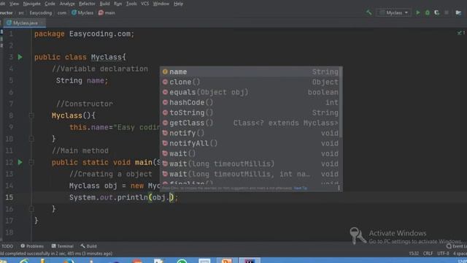This screenshot has width=467, height=263.
Task: Open the Terminal tool window
Action: 63,246
